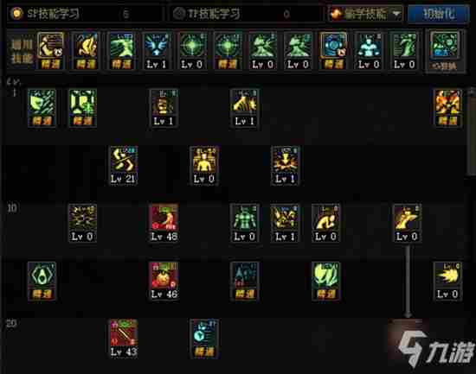Viewport: 476px width, 374px height.
Task: Select the red pumpkin skill at Lv 46
Action: coord(164,281)
